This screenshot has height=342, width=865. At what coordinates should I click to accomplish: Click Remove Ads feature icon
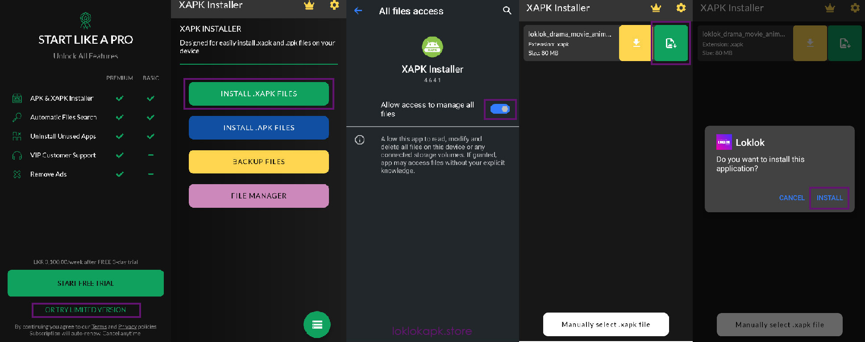point(17,174)
